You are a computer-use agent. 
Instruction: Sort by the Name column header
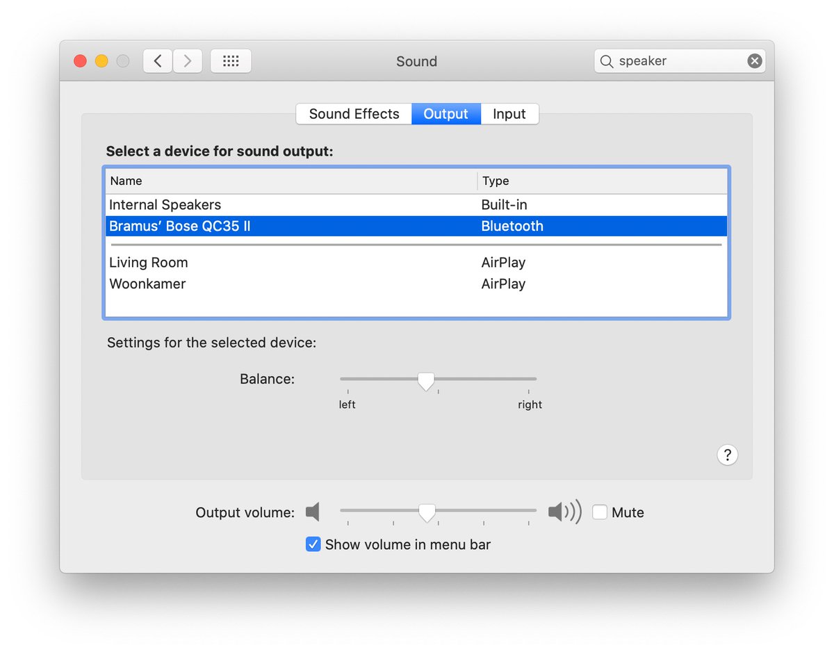(291, 181)
